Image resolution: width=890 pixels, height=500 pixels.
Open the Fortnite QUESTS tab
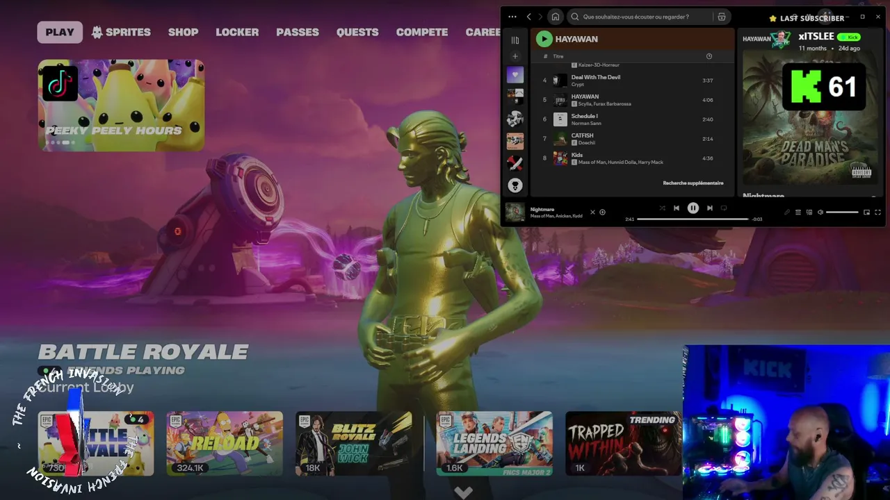[x=357, y=32]
